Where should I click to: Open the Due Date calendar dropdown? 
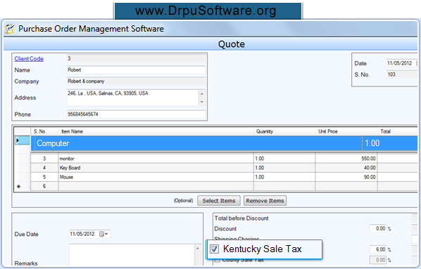[x=103, y=234]
